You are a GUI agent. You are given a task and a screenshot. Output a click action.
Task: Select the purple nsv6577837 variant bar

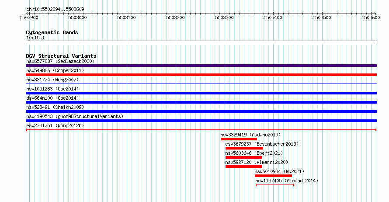[201, 66]
